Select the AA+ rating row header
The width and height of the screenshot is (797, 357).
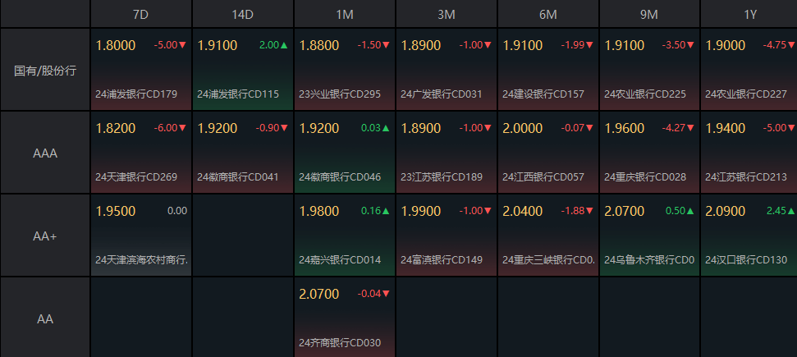point(45,236)
